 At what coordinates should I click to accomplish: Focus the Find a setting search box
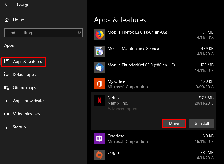41,33
